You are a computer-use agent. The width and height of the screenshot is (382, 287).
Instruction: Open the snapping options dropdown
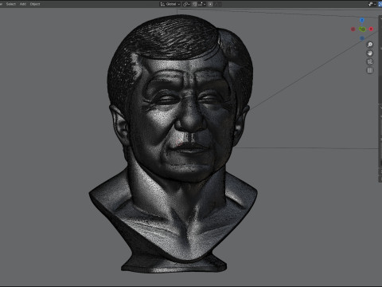coord(202,4)
